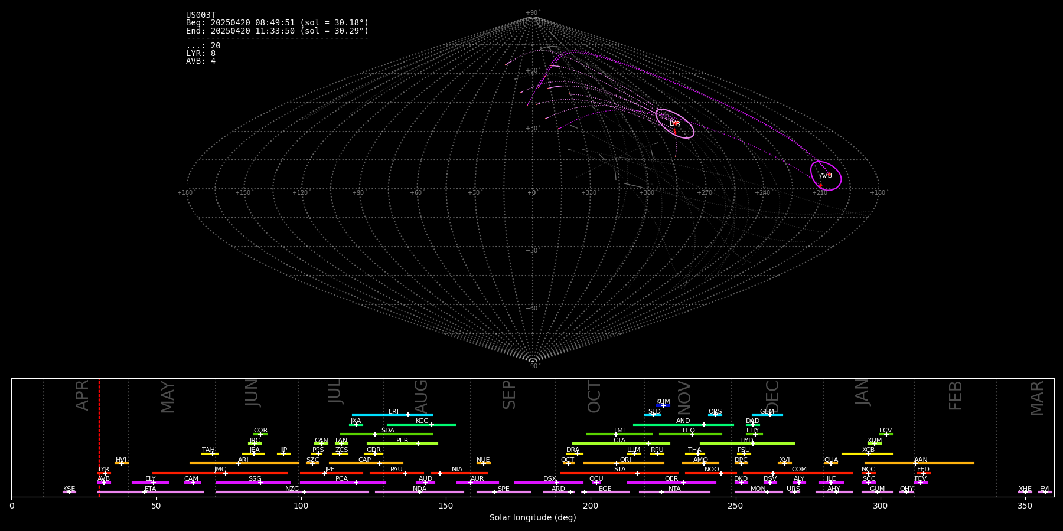The width and height of the screenshot is (1063, 531).
Task: Click the cyan ERI shower bar
Action: pyautogui.click(x=392, y=415)
